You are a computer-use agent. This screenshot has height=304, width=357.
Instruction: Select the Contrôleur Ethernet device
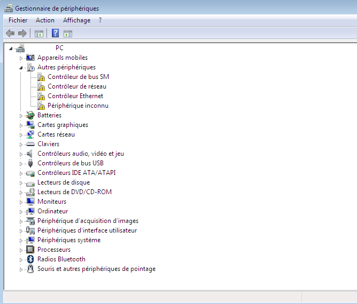coord(75,96)
